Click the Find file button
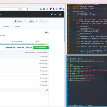Viewport: 107px width, 107px height. click(x=29, y=48)
